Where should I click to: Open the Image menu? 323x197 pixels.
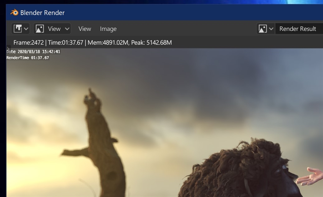tap(109, 29)
